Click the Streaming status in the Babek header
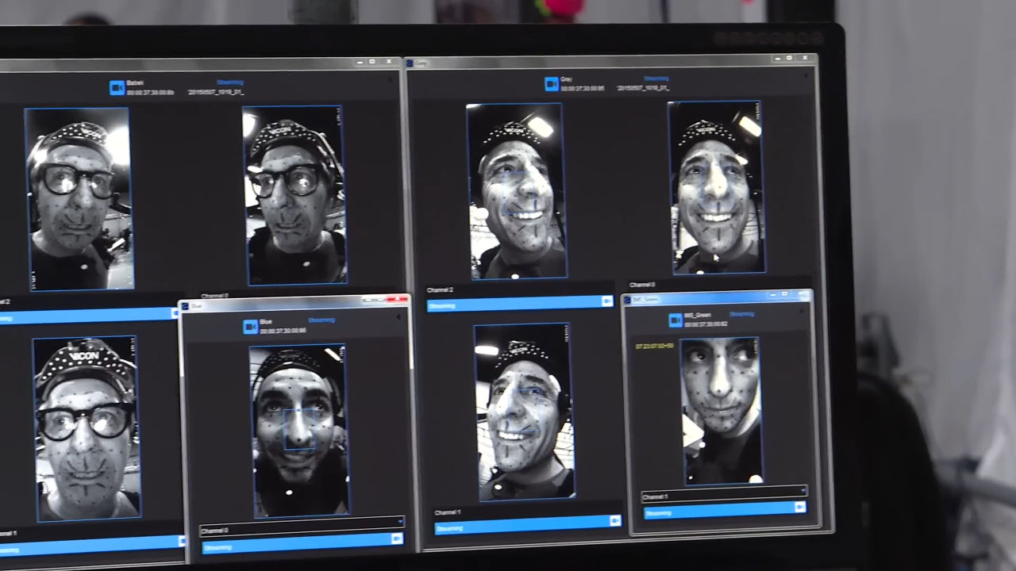Image resolution: width=1016 pixels, height=571 pixels. pos(230,82)
